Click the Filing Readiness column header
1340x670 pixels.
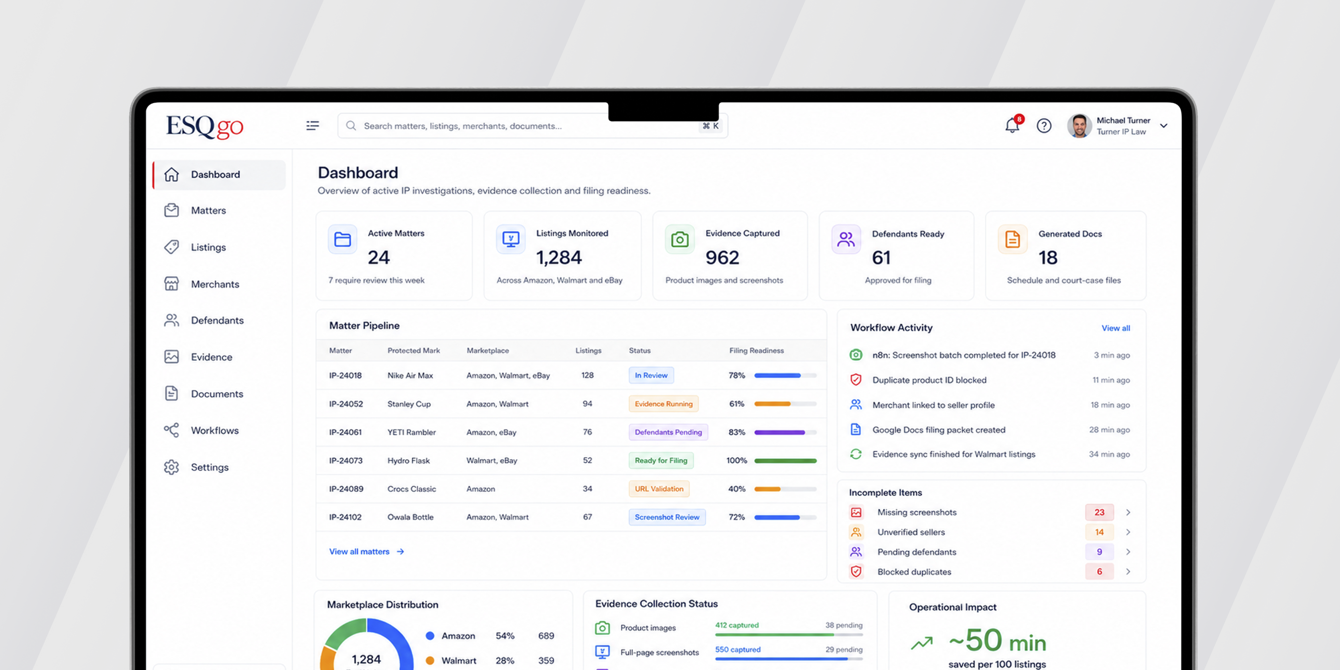(756, 350)
